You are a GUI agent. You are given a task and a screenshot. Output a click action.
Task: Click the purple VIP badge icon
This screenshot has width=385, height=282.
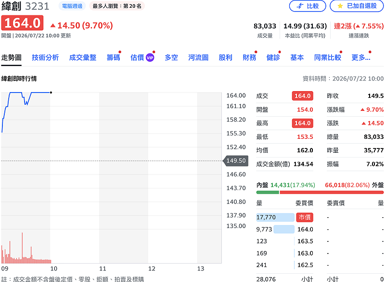coord(150,58)
